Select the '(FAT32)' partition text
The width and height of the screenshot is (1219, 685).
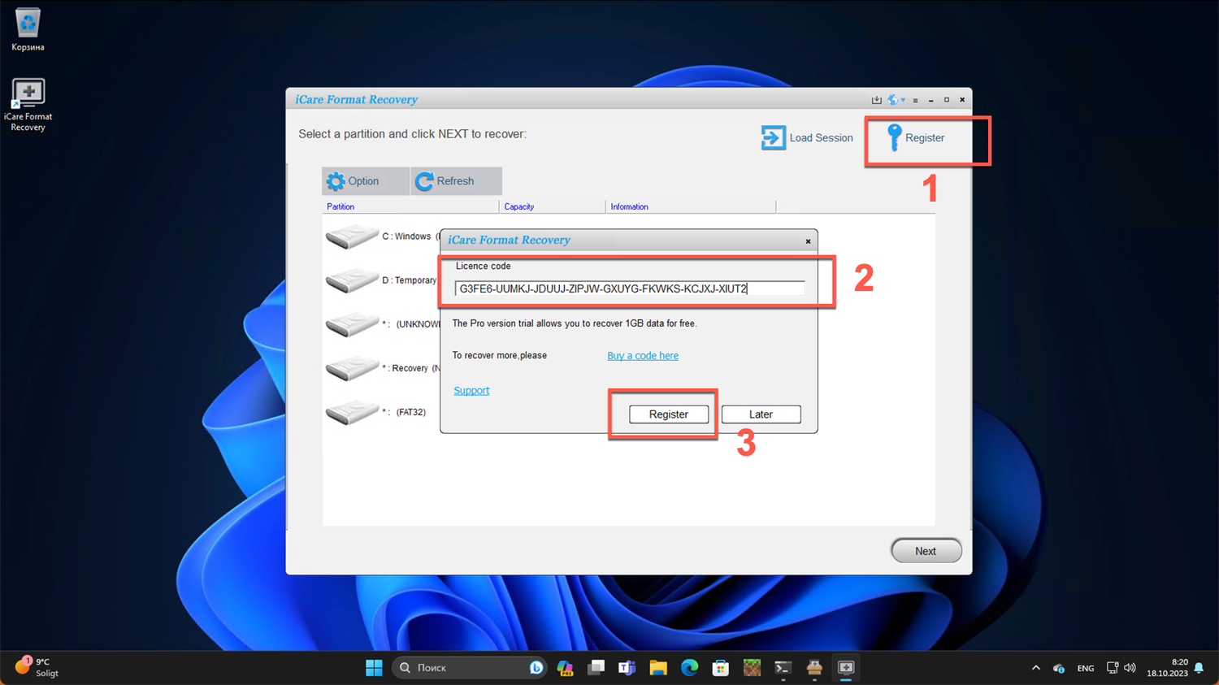pyautogui.click(x=411, y=412)
